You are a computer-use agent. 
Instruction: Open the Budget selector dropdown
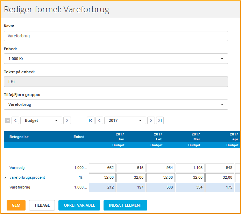pos(41,120)
